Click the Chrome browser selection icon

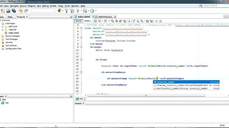click(60, 11)
